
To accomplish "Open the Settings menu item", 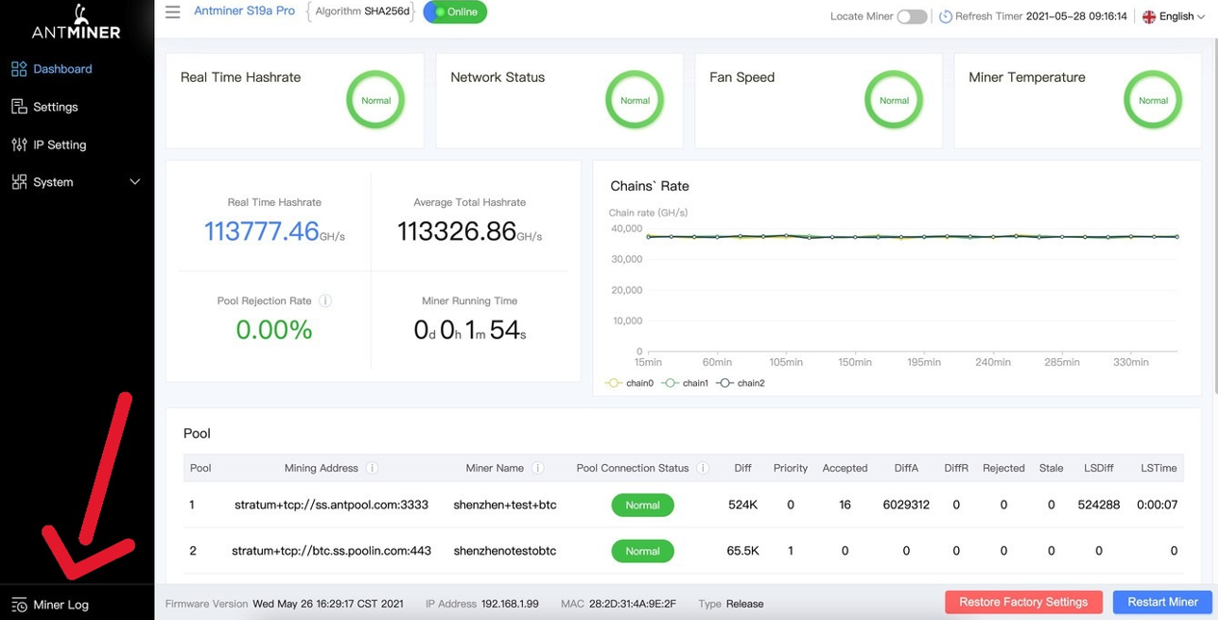I will coord(55,107).
